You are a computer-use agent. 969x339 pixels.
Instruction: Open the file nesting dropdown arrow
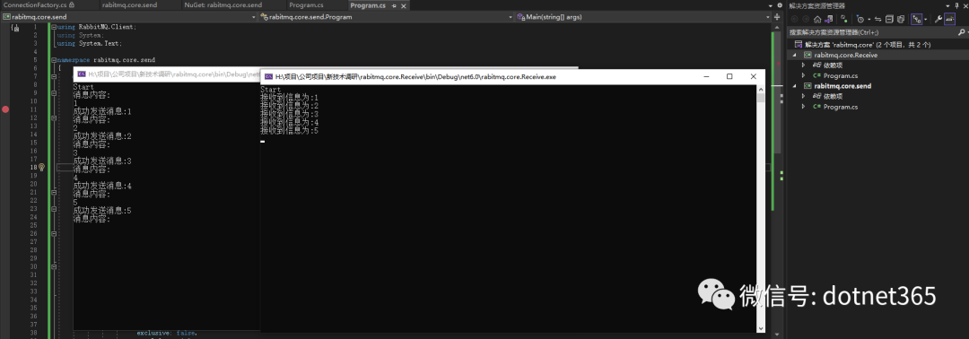(x=926, y=19)
